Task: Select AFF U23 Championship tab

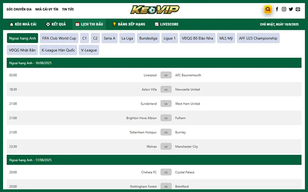Action: [x=258, y=38]
